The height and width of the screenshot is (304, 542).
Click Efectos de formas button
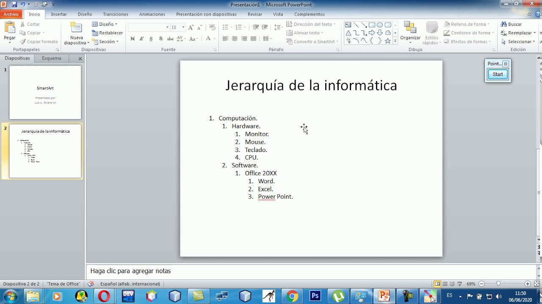467,41
